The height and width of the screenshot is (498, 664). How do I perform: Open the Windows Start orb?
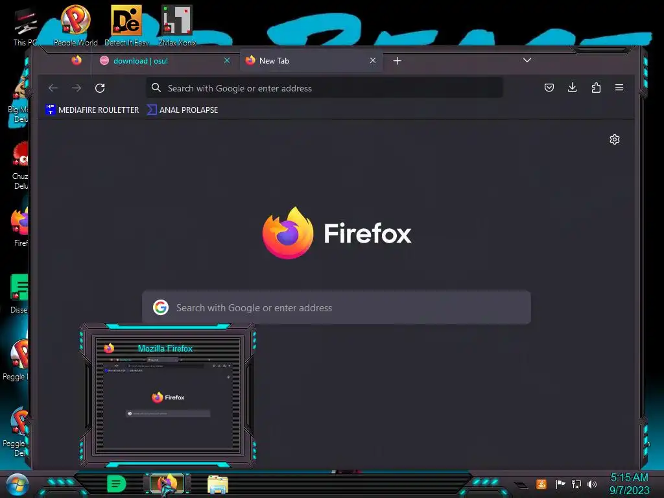coord(17,485)
